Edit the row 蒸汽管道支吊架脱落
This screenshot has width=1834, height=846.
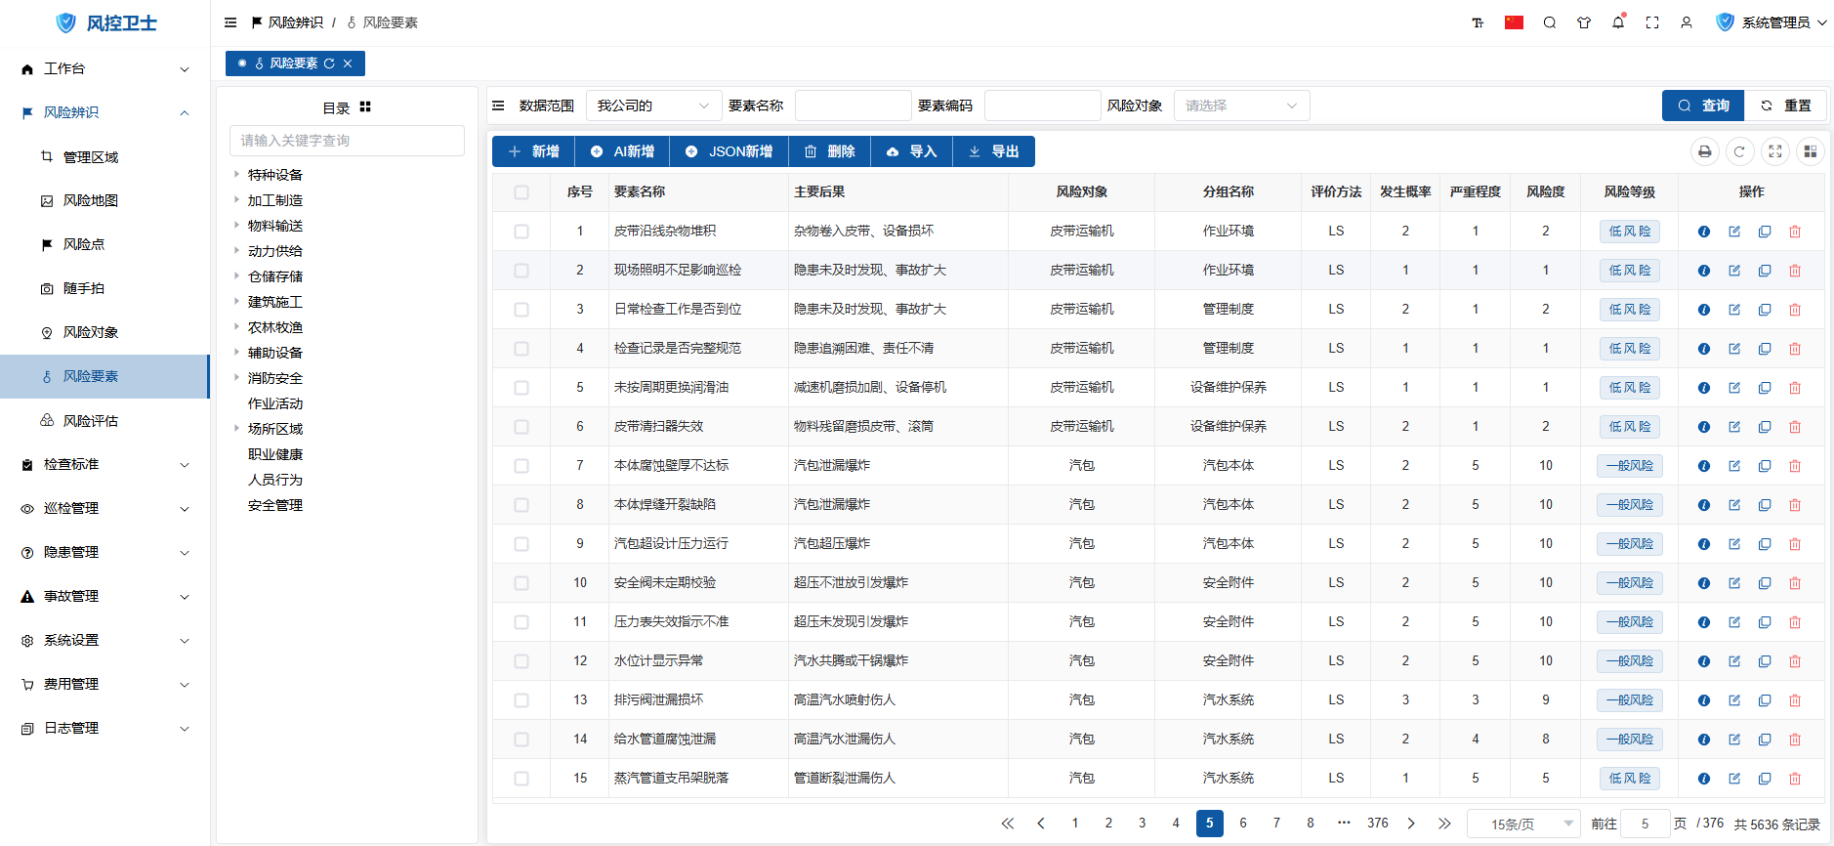1734,779
